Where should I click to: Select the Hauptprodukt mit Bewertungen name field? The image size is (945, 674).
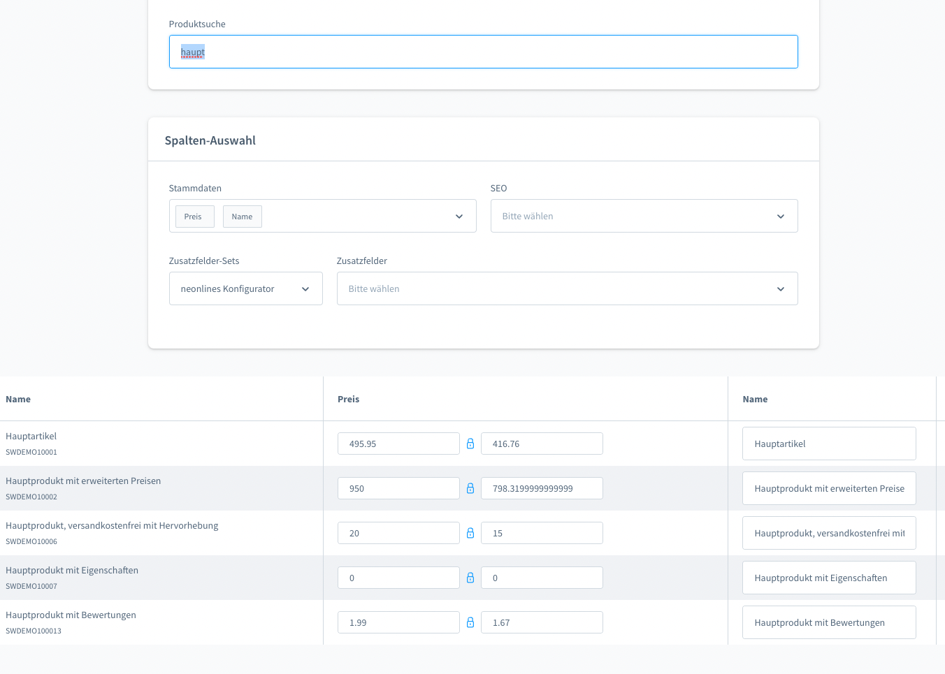829,622
